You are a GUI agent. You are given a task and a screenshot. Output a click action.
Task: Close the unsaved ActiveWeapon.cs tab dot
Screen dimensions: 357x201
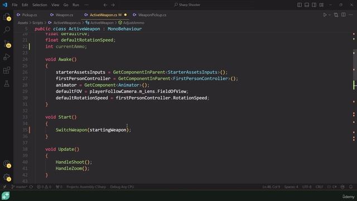(x=126, y=15)
